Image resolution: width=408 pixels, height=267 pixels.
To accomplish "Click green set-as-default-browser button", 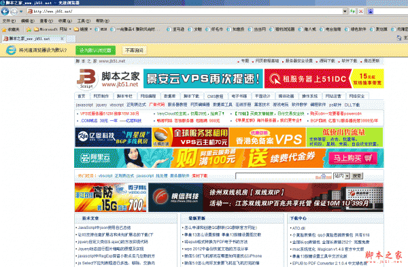I will (x=95, y=50).
